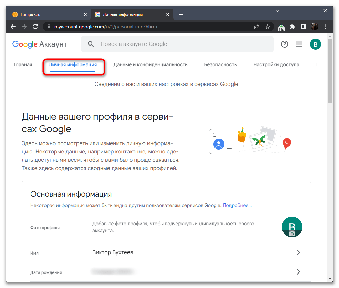Open the share icon in the address bar
This screenshot has height=288, width=339.
point(256,27)
